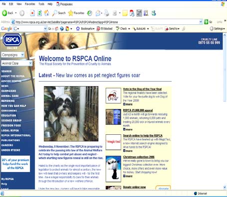Viewport: 227px width, 197px height.
Task: Click the RSPCA Online logo
Action: (x=12, y=40)
